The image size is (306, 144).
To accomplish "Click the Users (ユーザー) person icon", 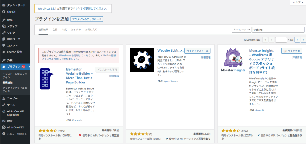I will click(4, 98).
